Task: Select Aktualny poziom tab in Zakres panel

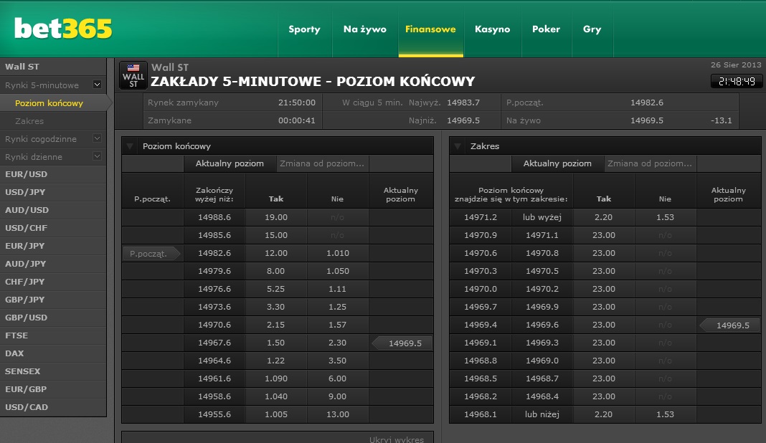Action: (x=557, y=163)
